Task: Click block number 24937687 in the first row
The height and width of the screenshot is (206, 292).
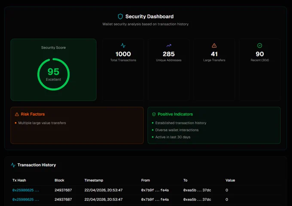Action: (x=63, y=190)
